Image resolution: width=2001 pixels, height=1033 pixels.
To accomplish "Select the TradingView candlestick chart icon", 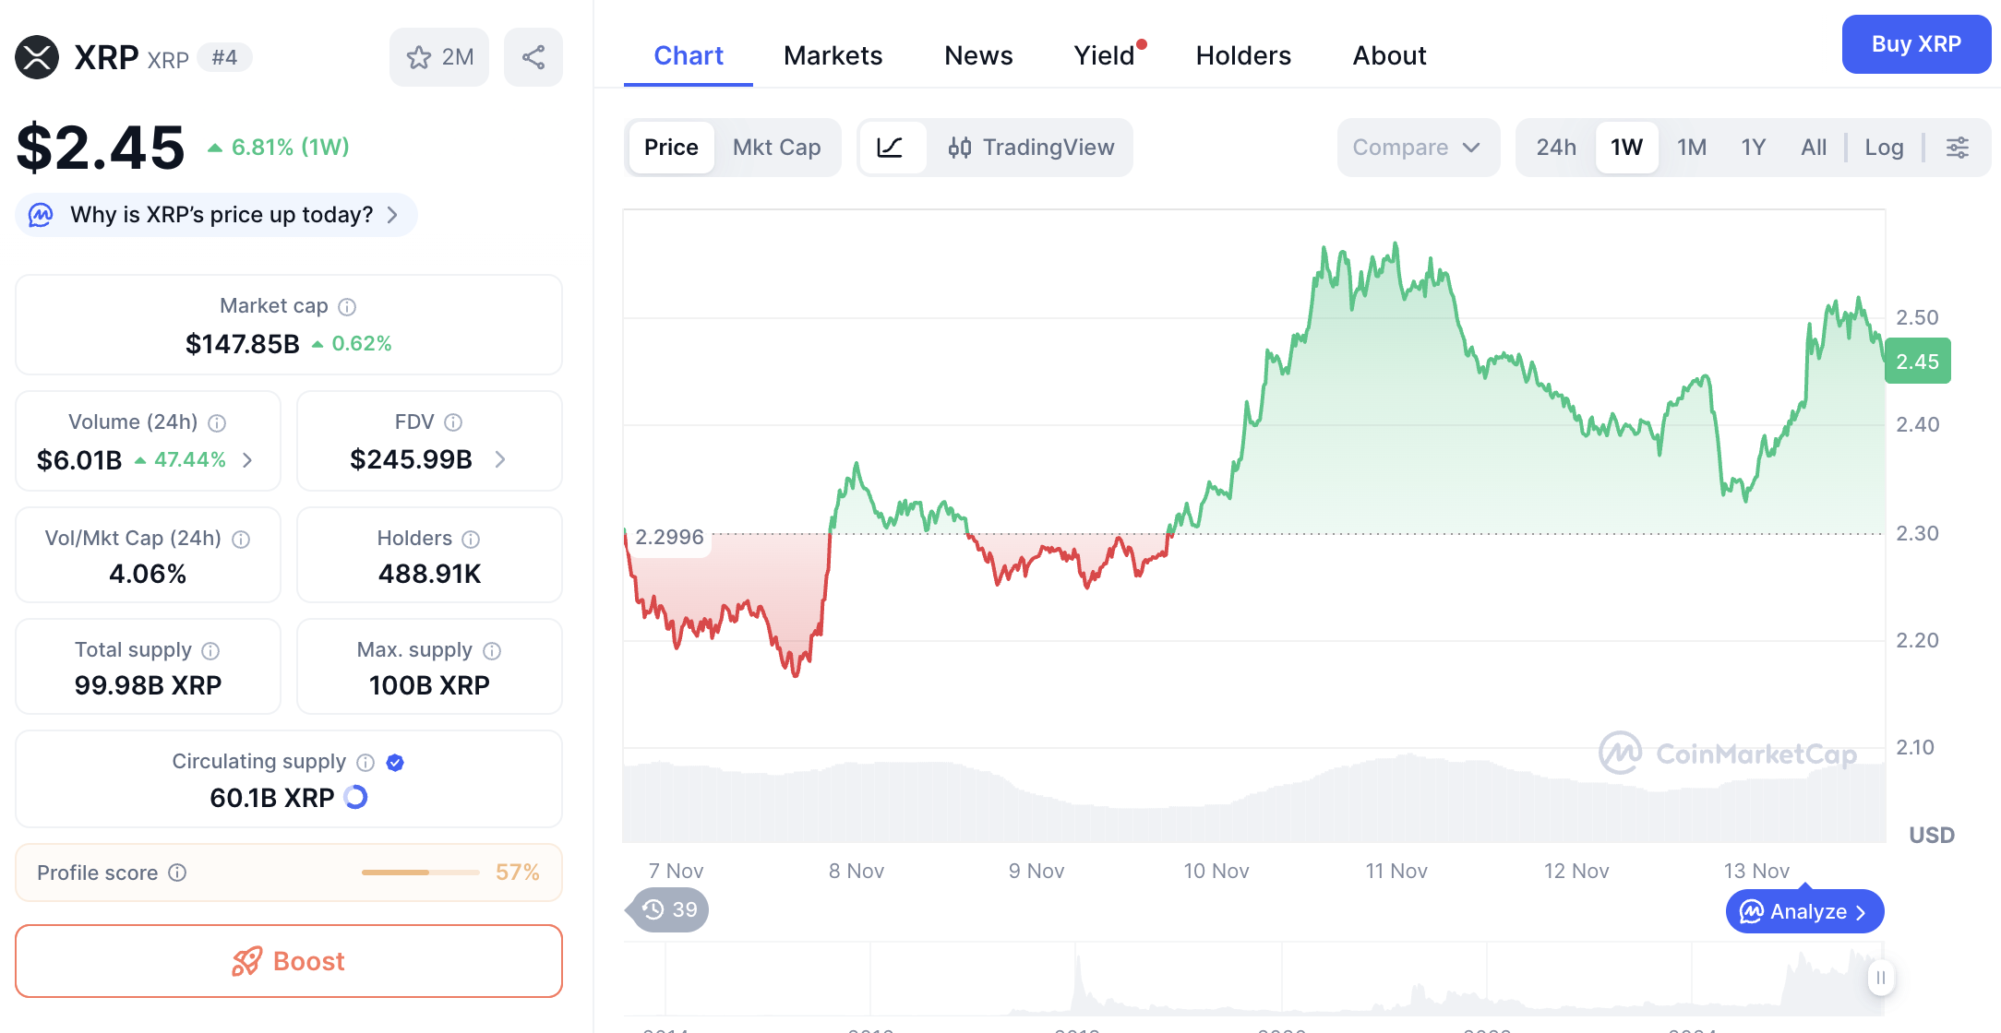I will point(961,147).
